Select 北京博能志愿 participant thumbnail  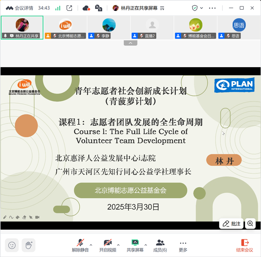(65, 28)
